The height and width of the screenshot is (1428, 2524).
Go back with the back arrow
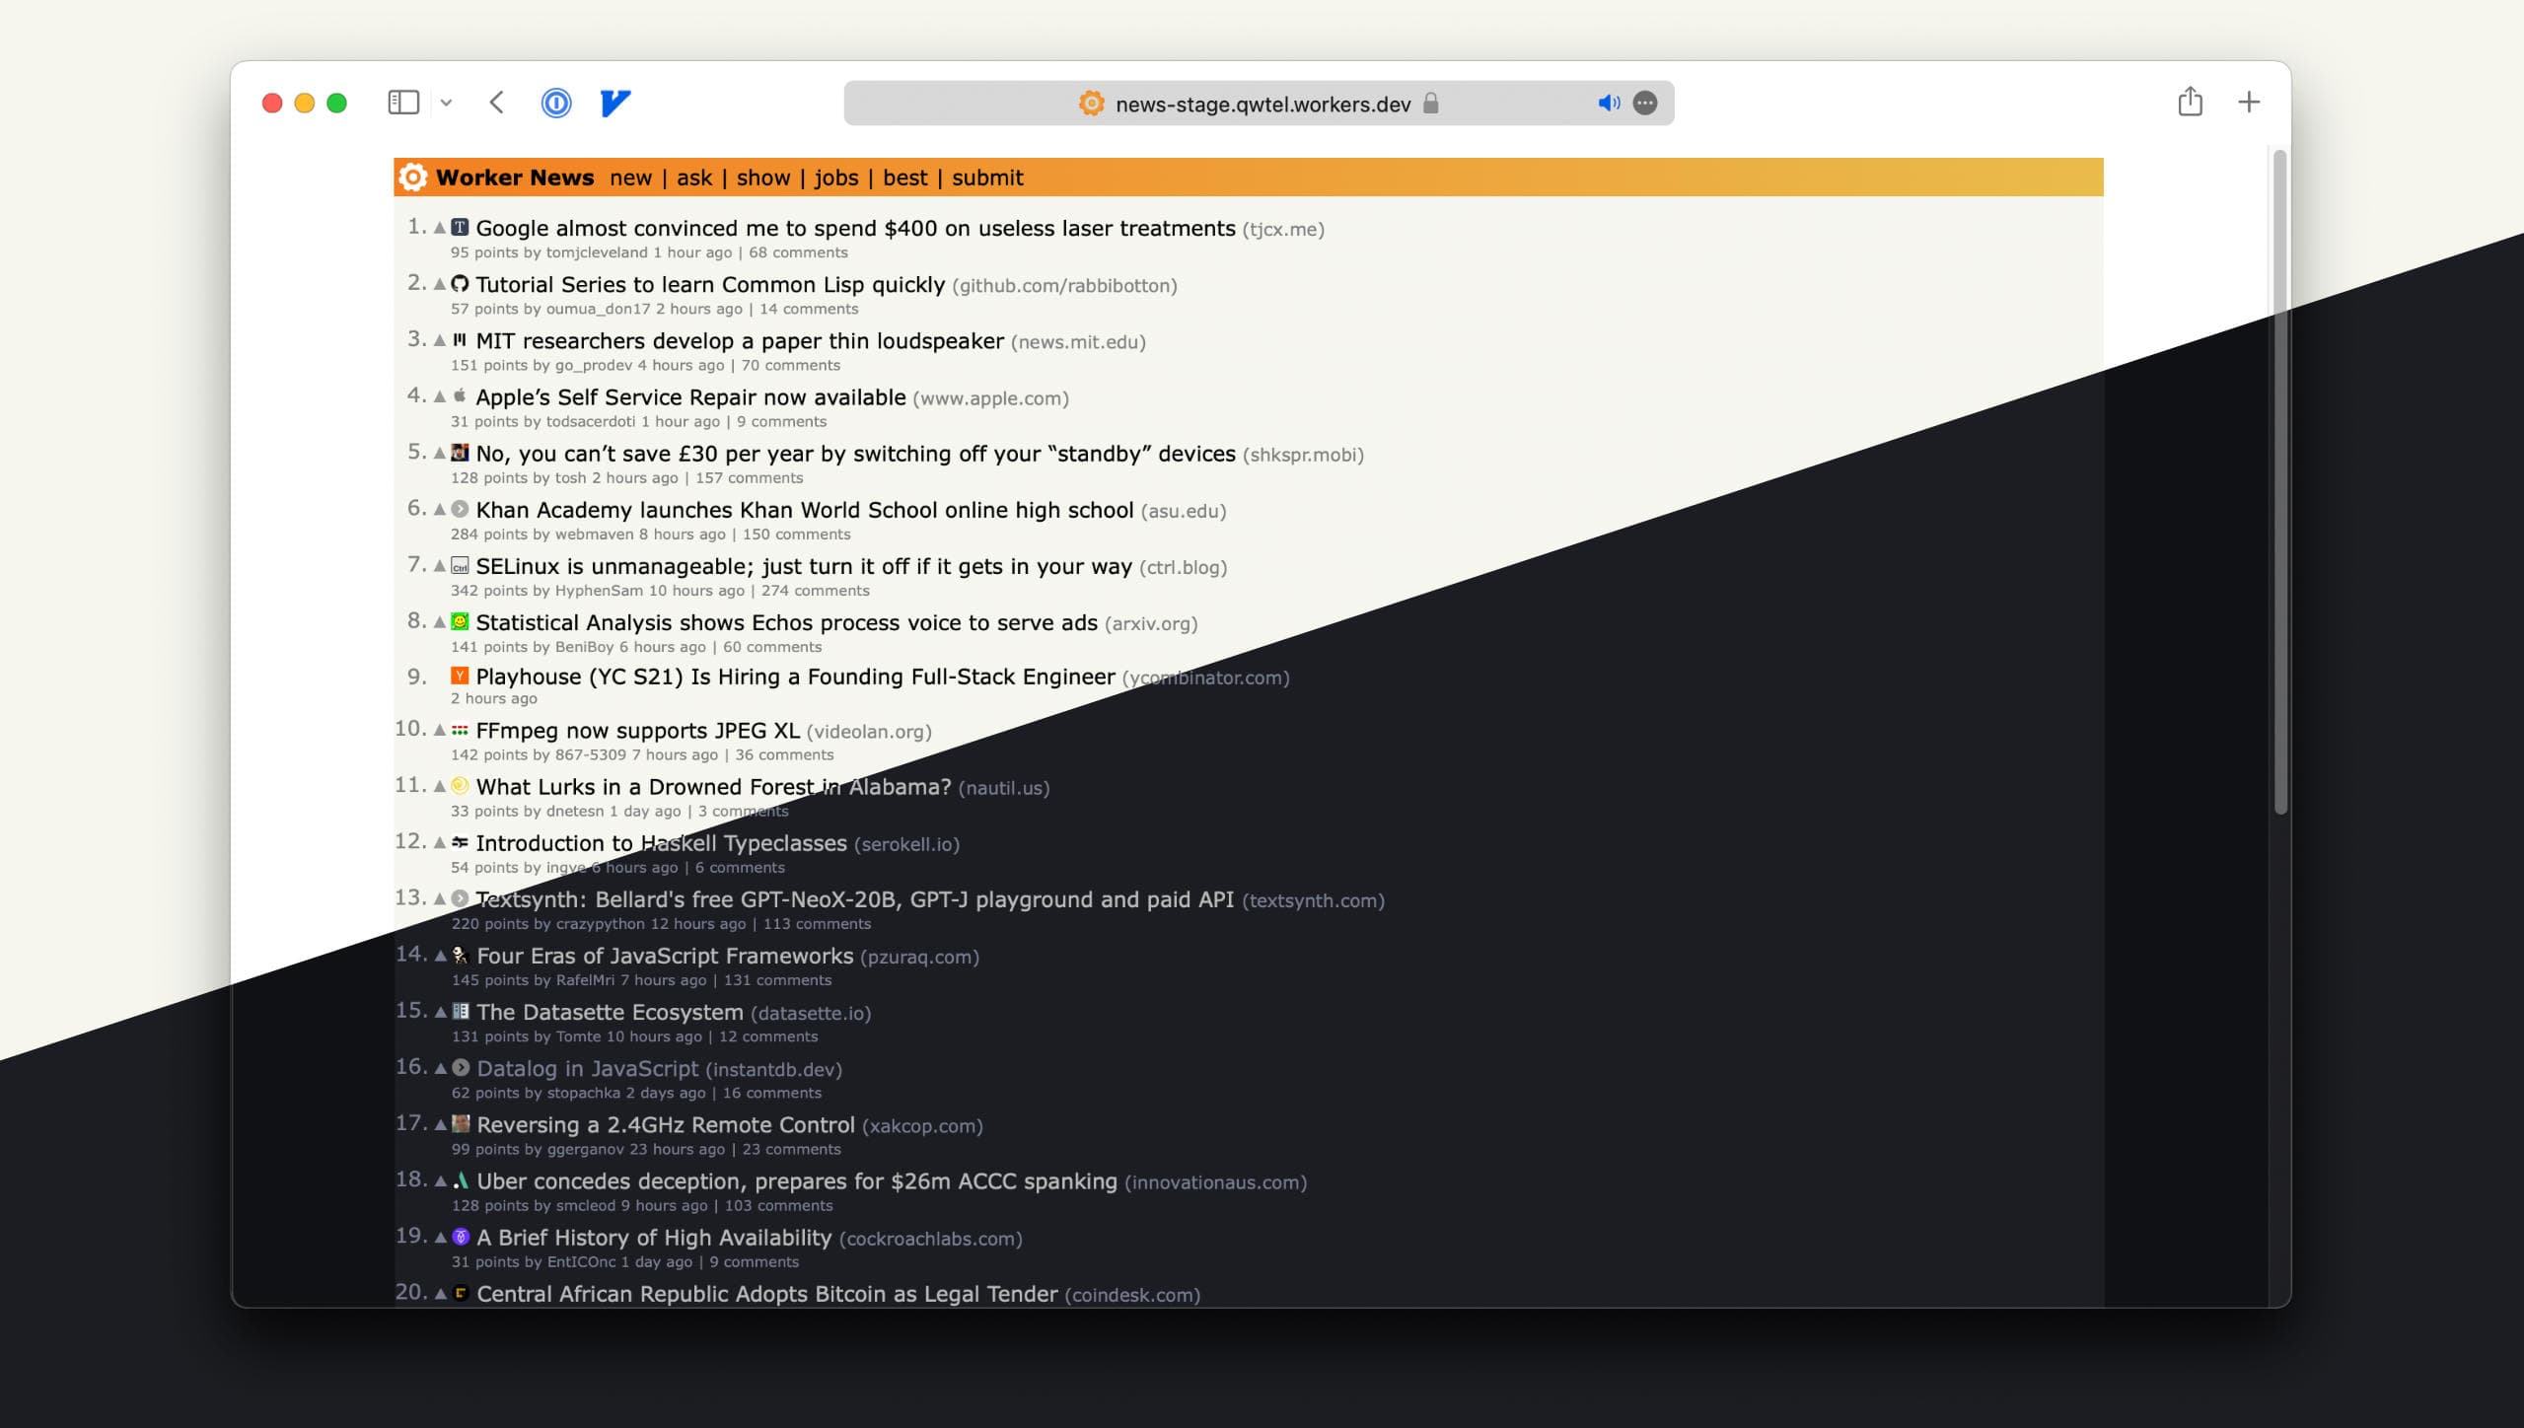pyautogui.click(x=497, y=103)
